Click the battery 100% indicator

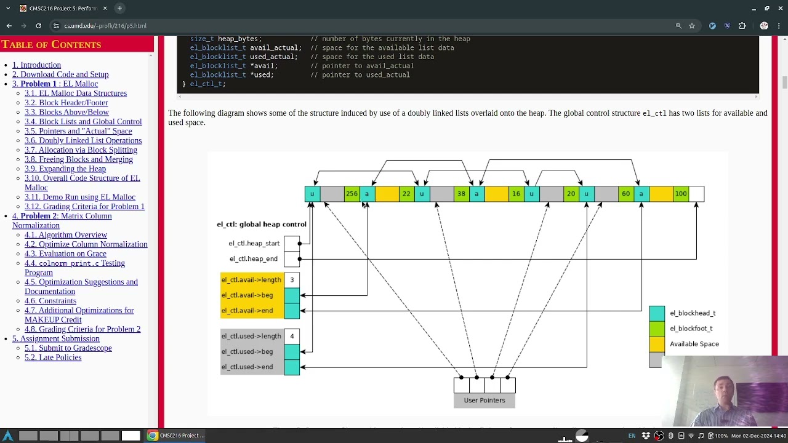tap(718, 436)
